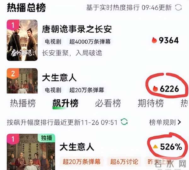Open 榜单规则 via the chevron arrow
Viewport: 189px width, 170px height.
[x=179, y=122]
